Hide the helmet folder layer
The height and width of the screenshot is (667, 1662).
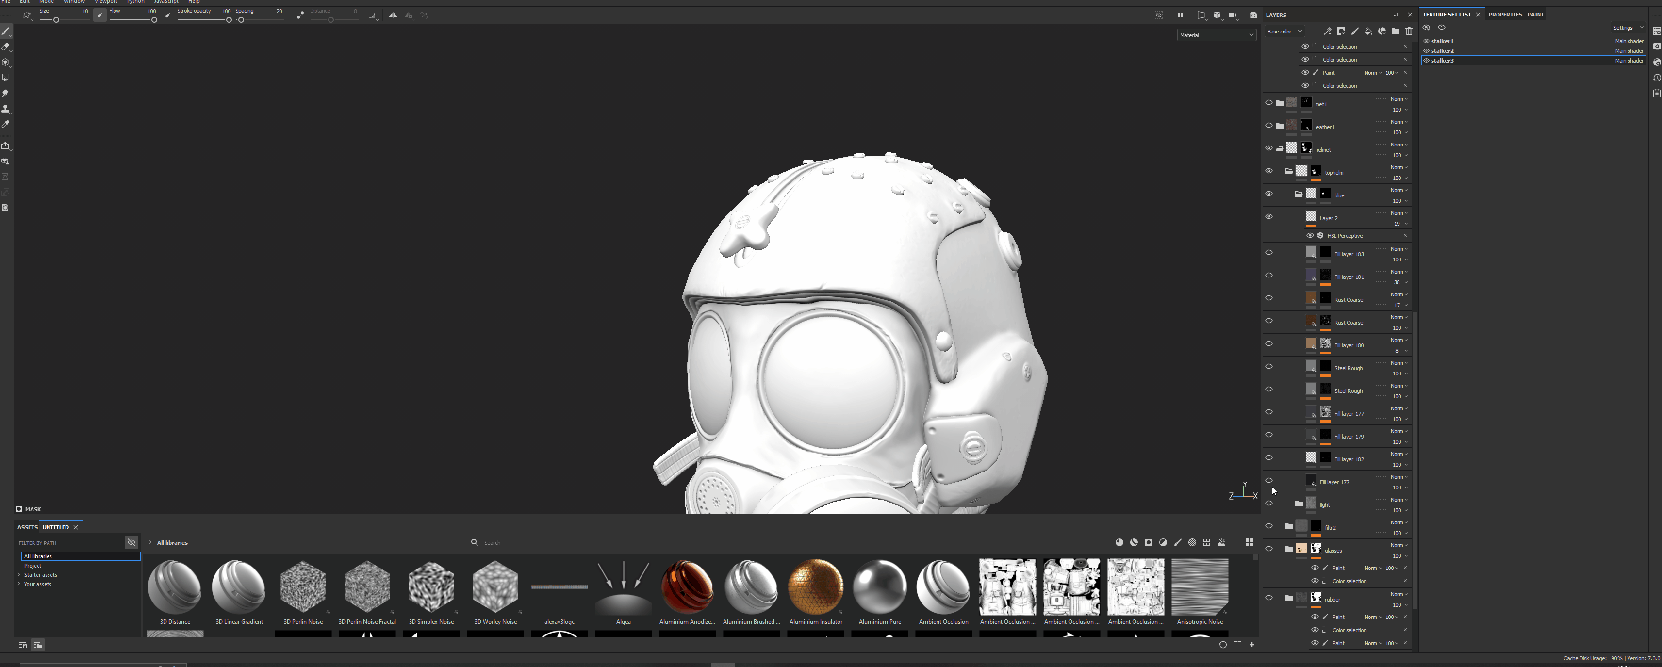(x=1268, y=148)
